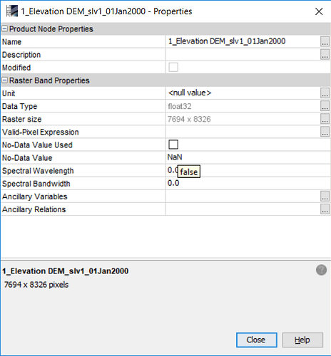The image size is (331, 356).
Task: Open Ancillary Relations ellipsis editor
Action: 325,209
